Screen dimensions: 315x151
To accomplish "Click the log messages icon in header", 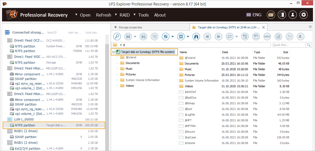I will (271, 15).
